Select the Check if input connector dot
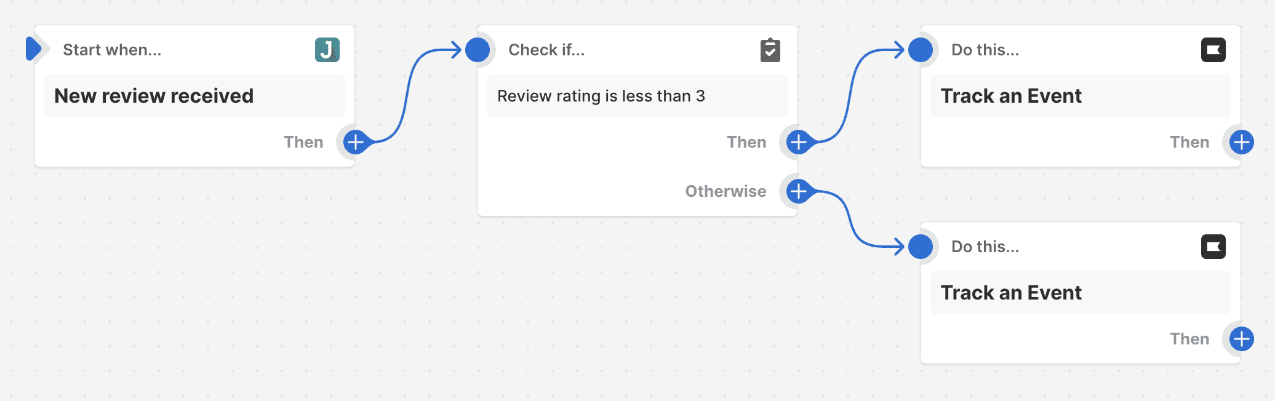The width and height of the screenshot is (1275, 401). [x=478, y=50]
